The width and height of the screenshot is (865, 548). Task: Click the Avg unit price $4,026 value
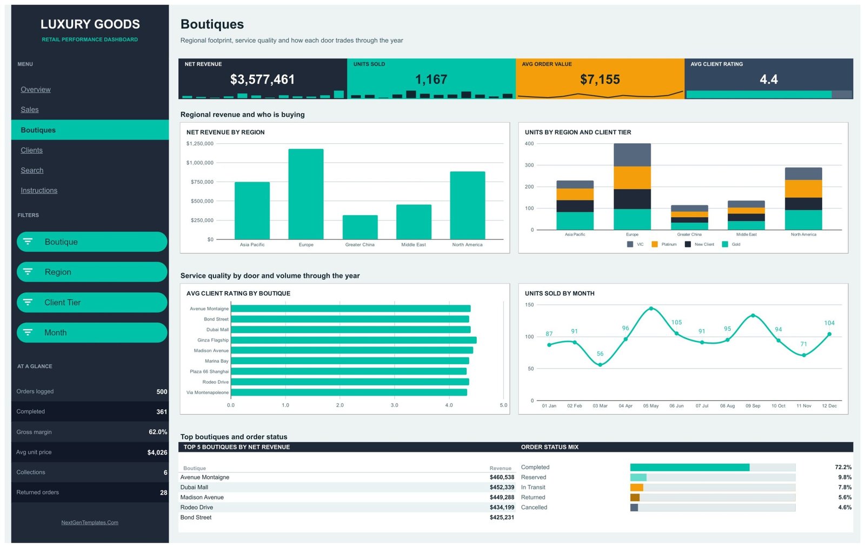[x=157, y=452]
